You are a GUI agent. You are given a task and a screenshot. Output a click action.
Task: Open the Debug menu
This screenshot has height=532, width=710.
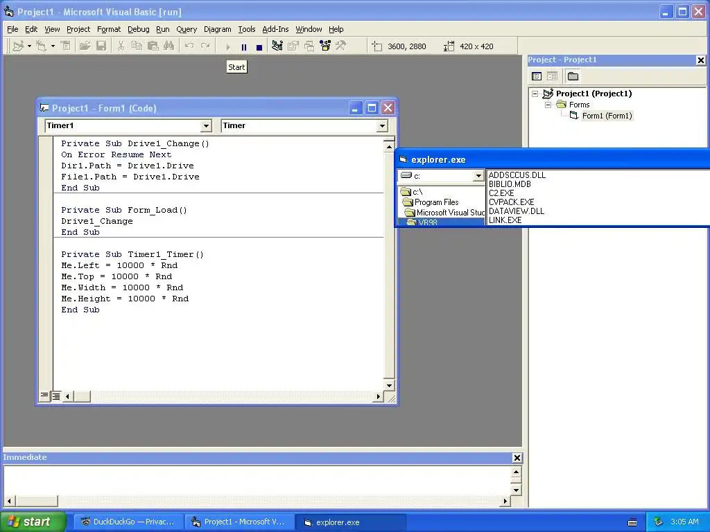pyautogui.click(x=139, y=29)
